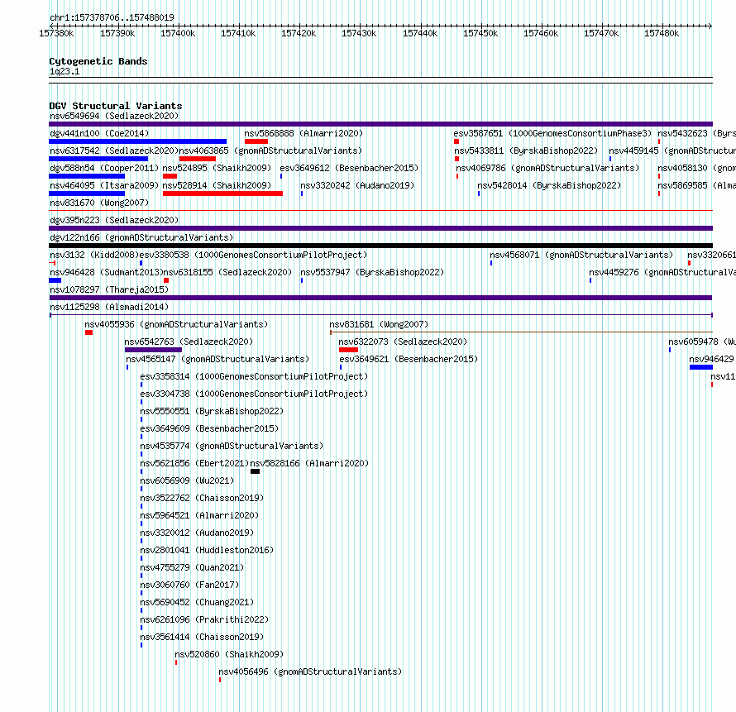Open nsv6261096 (Prakrithi2022) label

pos(204,619)
